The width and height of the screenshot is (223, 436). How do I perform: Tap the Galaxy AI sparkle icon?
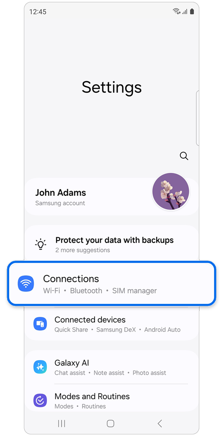[x=40, y=367]
